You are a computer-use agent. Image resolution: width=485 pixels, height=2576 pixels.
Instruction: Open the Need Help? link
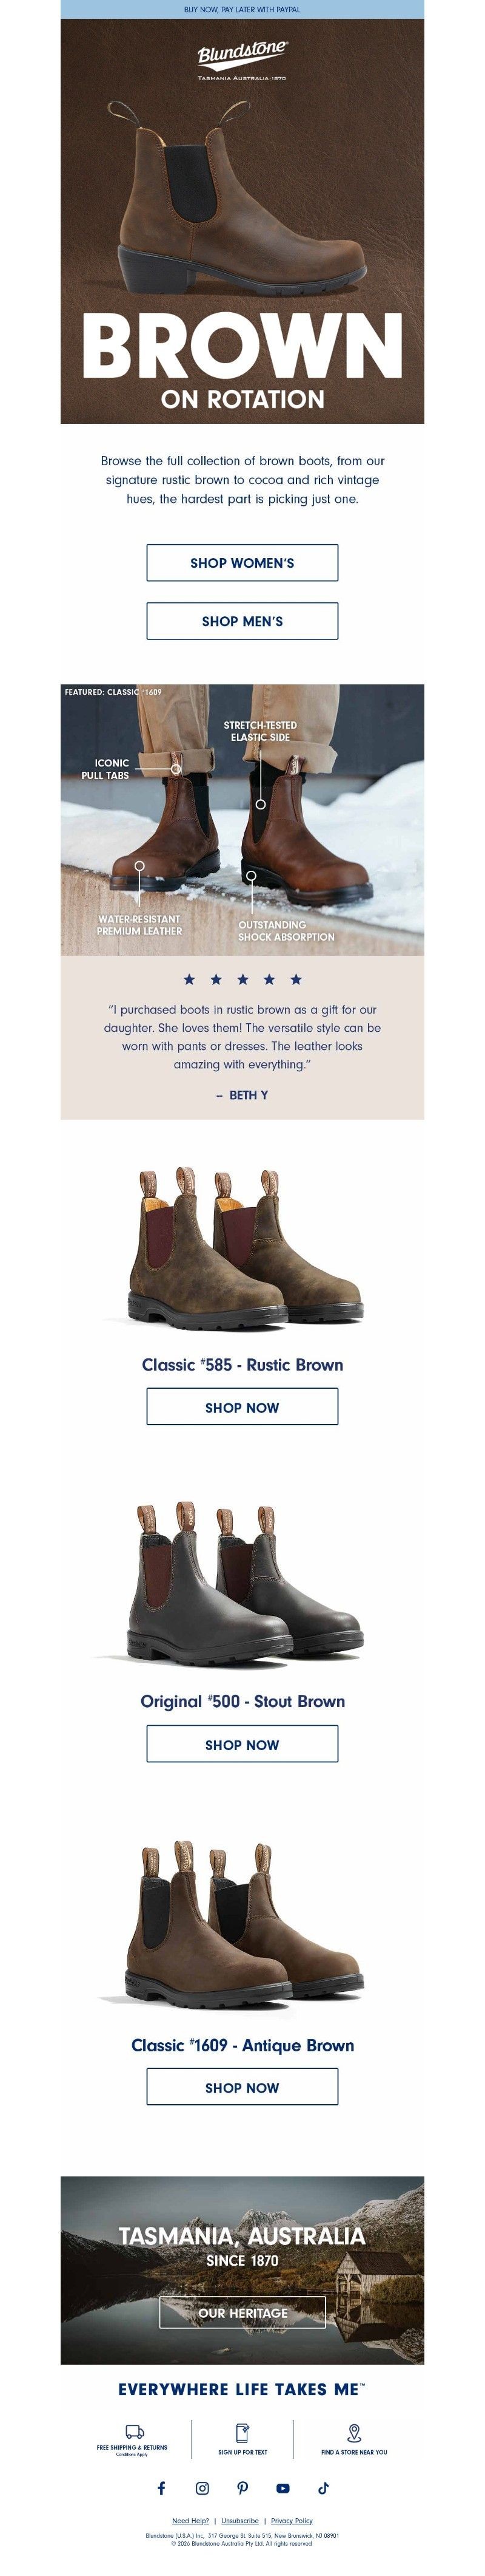pyautogui.click(x=190, y=2520)
